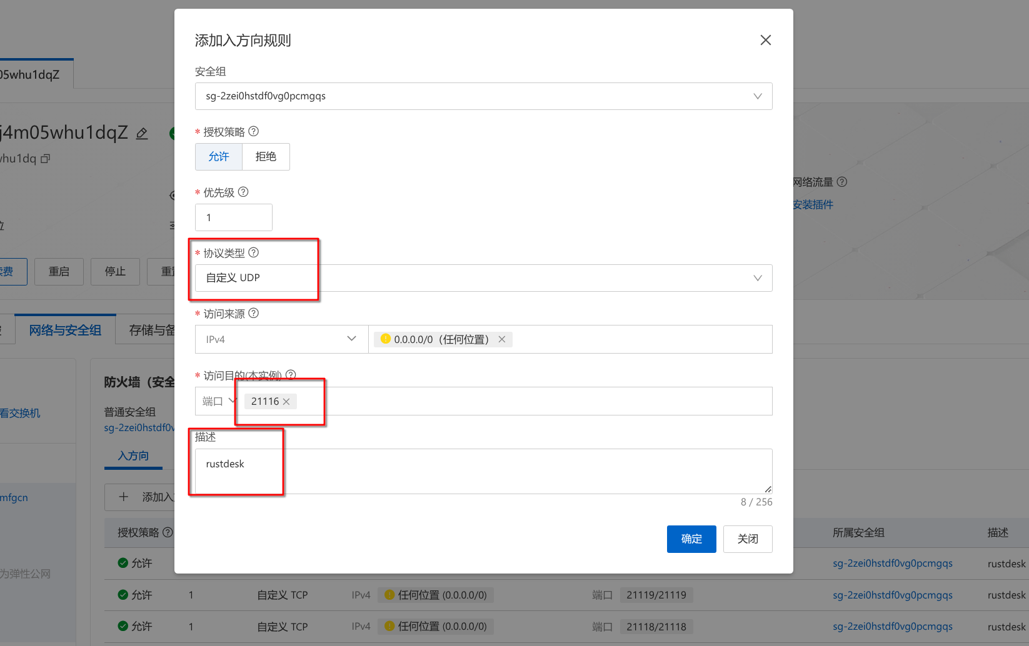
Task: Select the 入方向 tab
Action: (133, 456)
